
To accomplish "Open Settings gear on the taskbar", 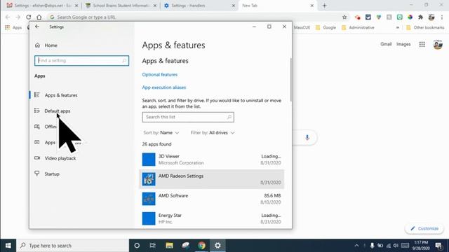I will click(217, 246).
